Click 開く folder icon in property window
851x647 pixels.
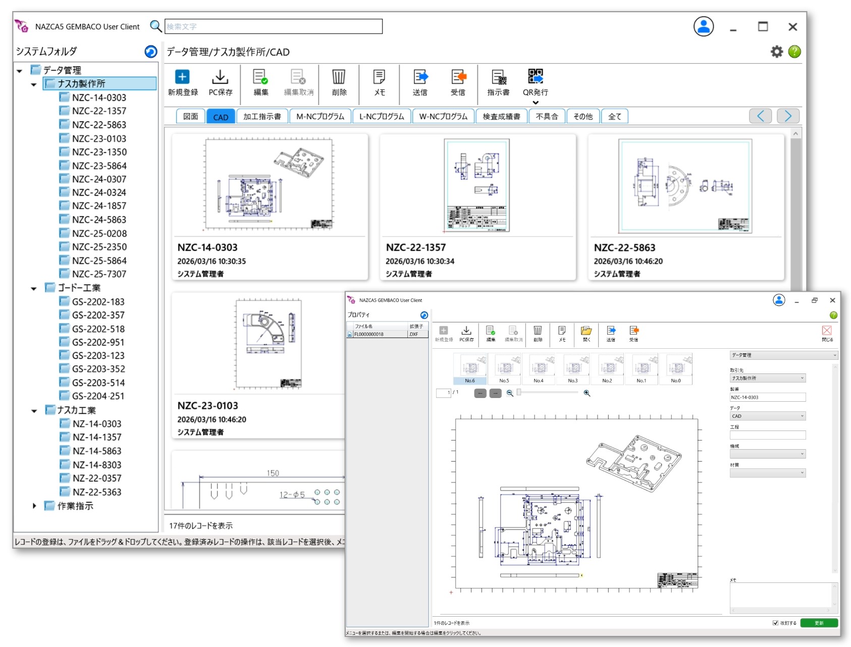(x=586, y=331)
